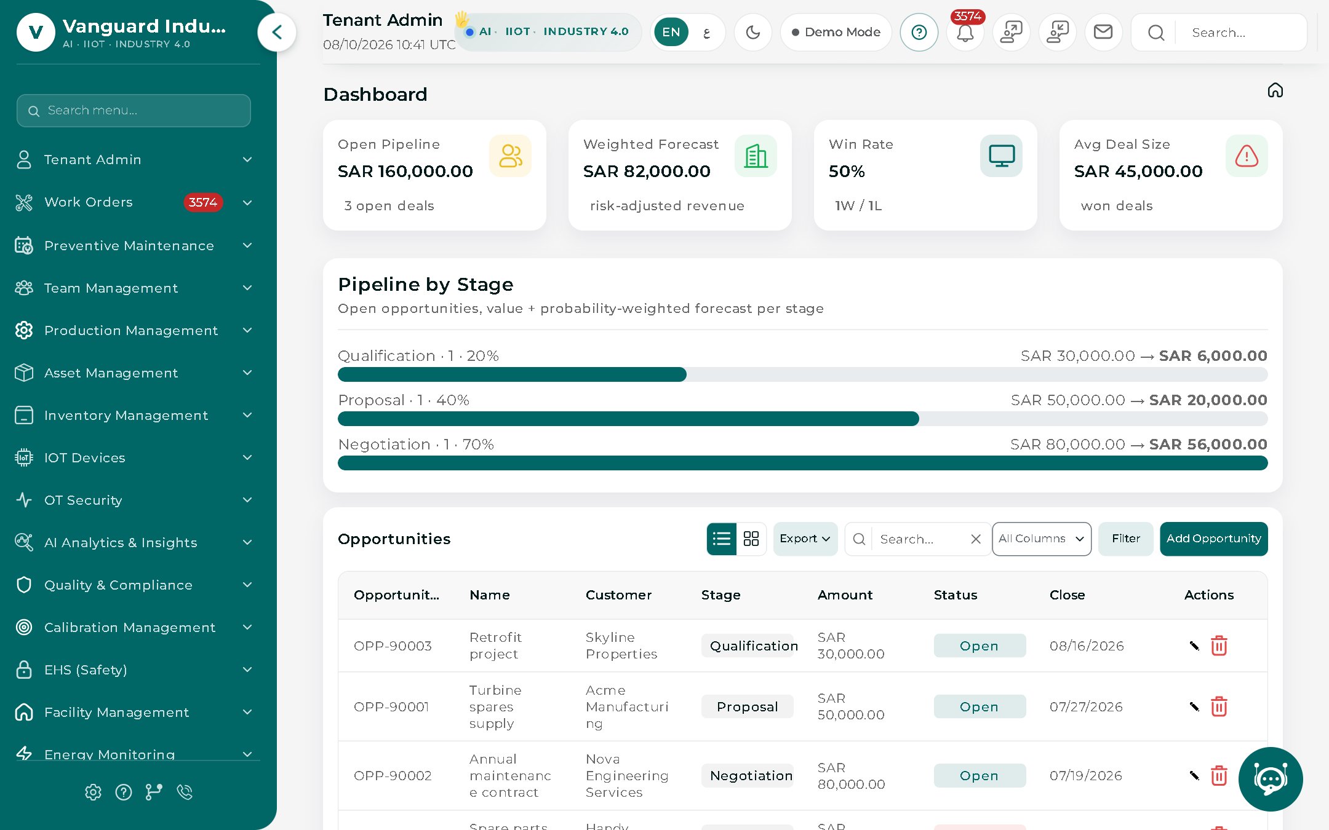
Task: Edit opportunity OPP-90001 pencil icon
Action: (x=1194, y=706)
